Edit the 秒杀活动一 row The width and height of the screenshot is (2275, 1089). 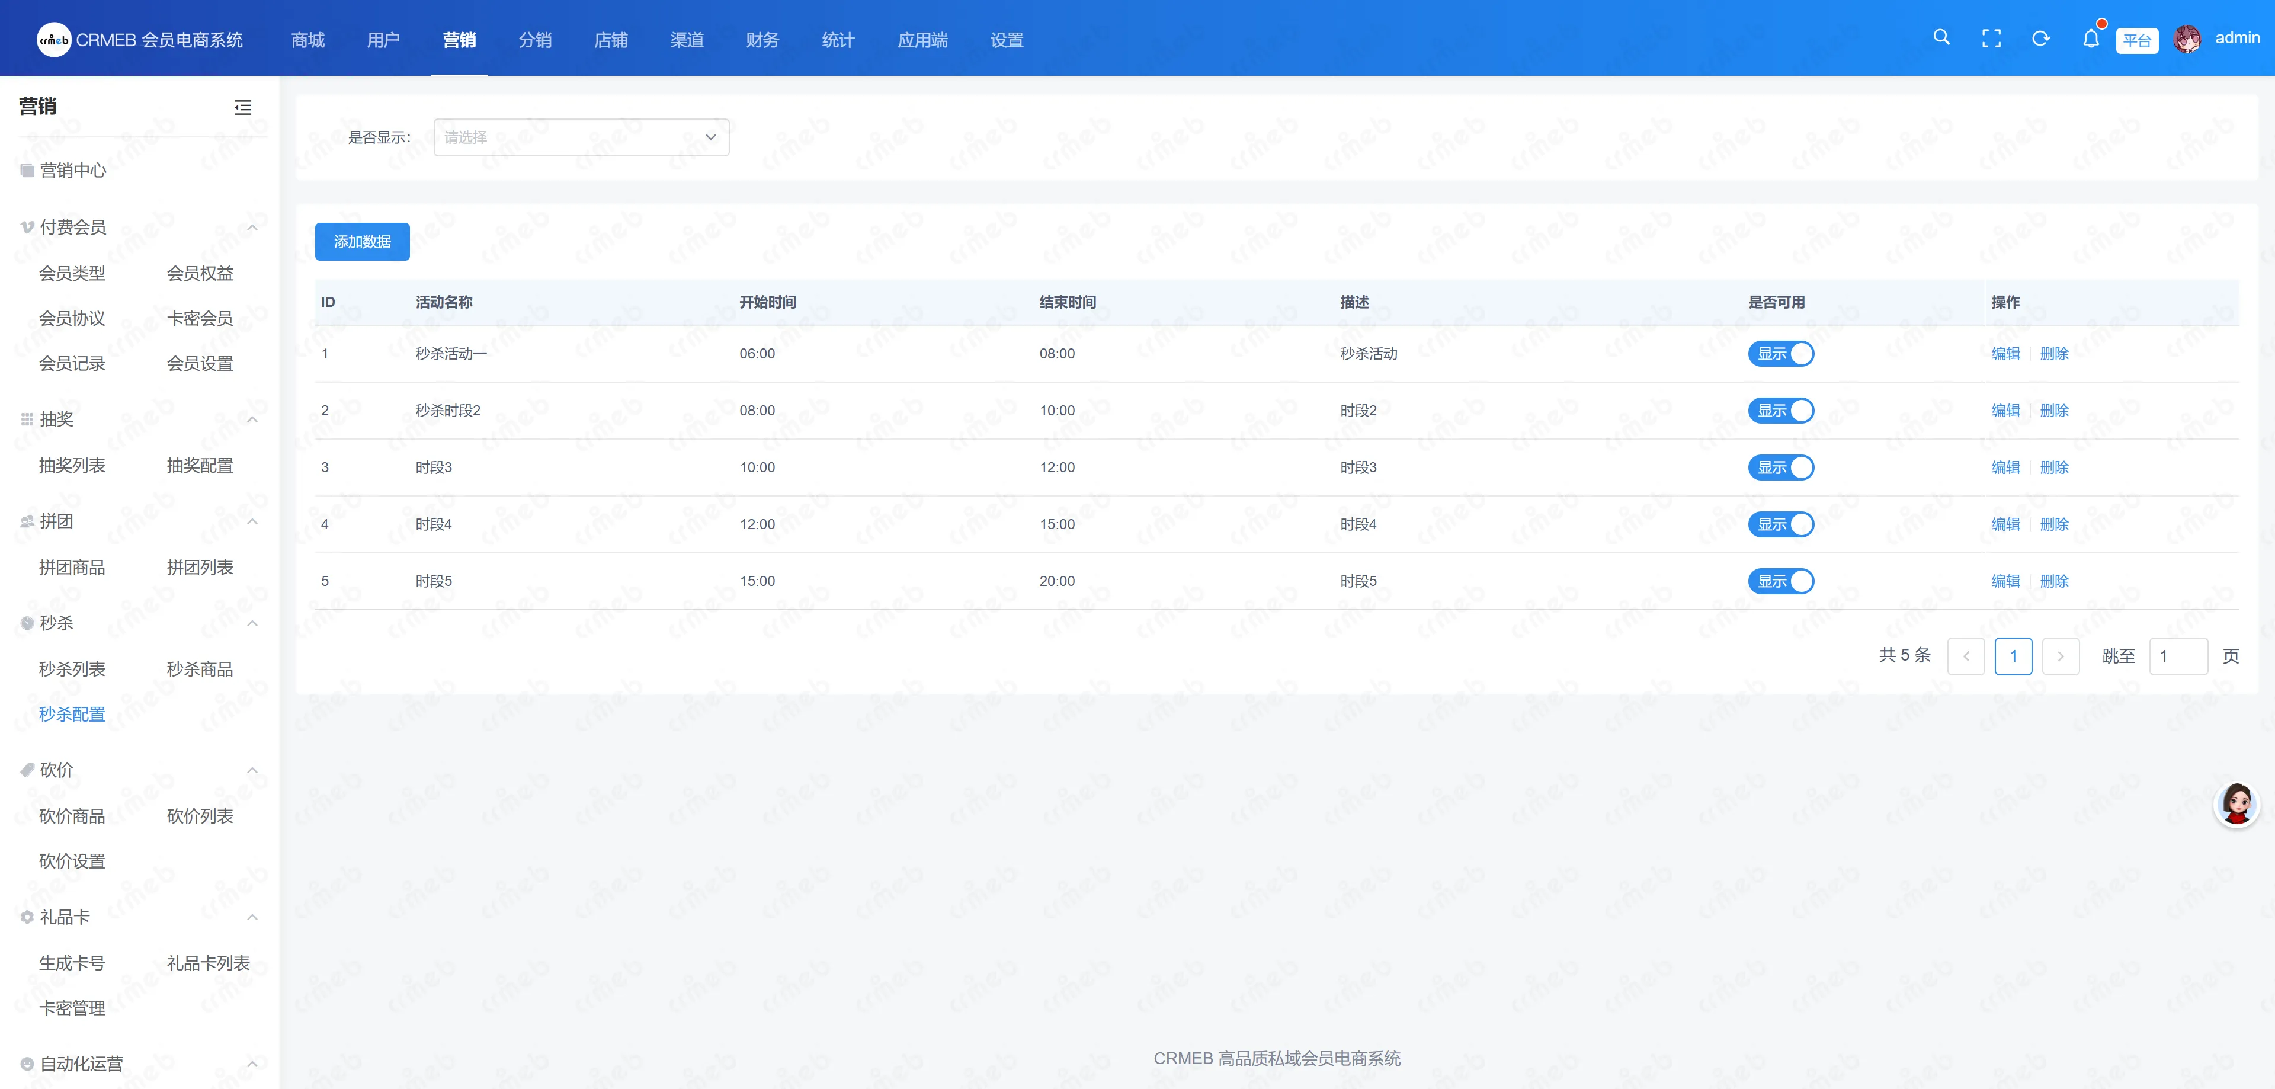(x=2005, y=353)
